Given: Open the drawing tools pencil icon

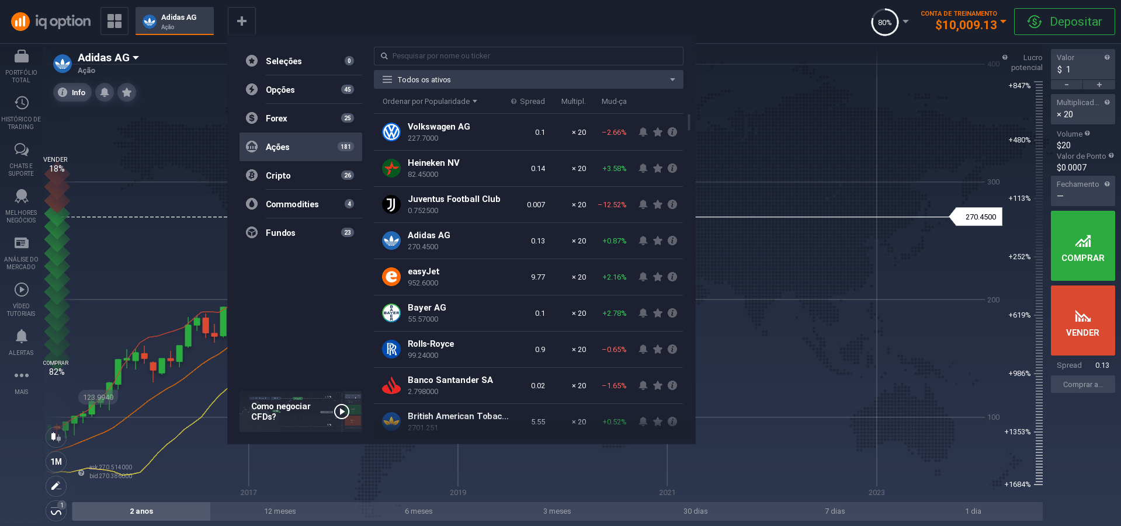Looking at the screenshot, I should pos(55,486).
